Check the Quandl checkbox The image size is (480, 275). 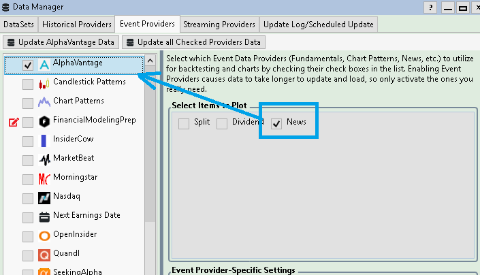tap(28, 255)
